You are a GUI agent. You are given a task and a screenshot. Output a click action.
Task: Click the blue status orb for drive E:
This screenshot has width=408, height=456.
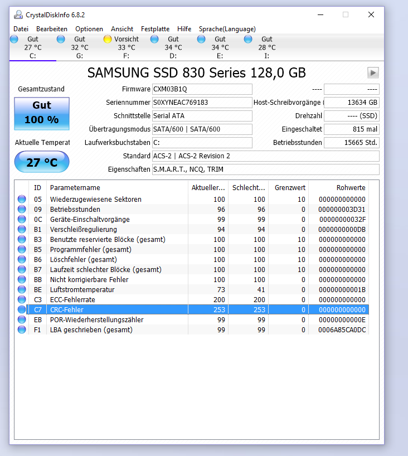pyautogui.click(x=201, y=39)
